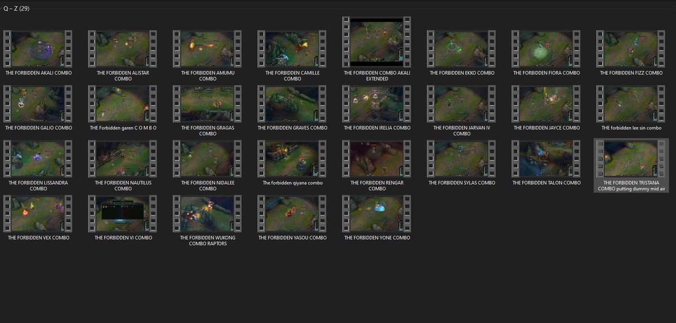Open THE FORBIDDEN COMBO AKALI EXTENDED thumbnail
The width and height of the screenshot is (676, 323).
pyautogui.click(x=377, y=42)
